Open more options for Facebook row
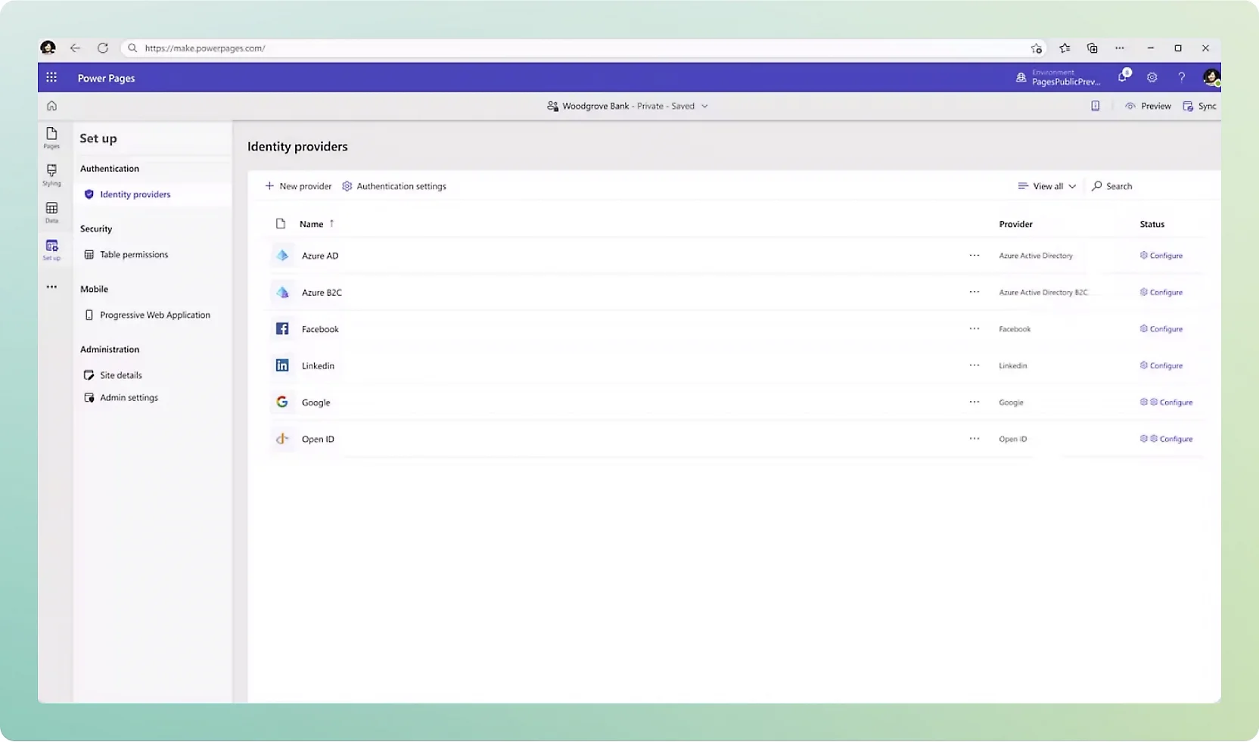 click(975, 328)
